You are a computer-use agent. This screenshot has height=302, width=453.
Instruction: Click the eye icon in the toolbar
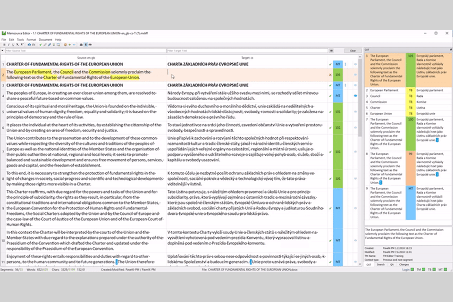(x=90, y=45)
